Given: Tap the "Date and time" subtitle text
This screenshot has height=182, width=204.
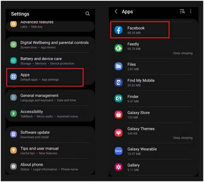Looking at the screenshot, I should coord(66,100).
